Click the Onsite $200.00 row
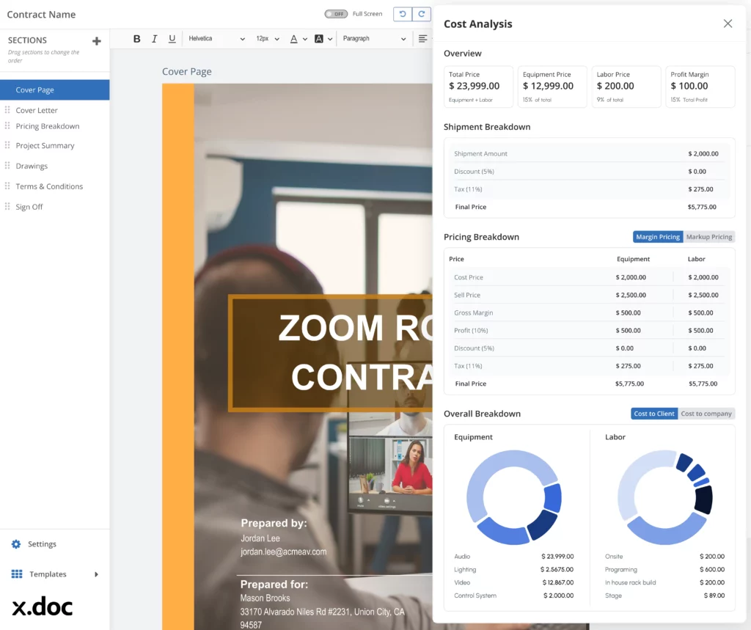 pos(664,556)
